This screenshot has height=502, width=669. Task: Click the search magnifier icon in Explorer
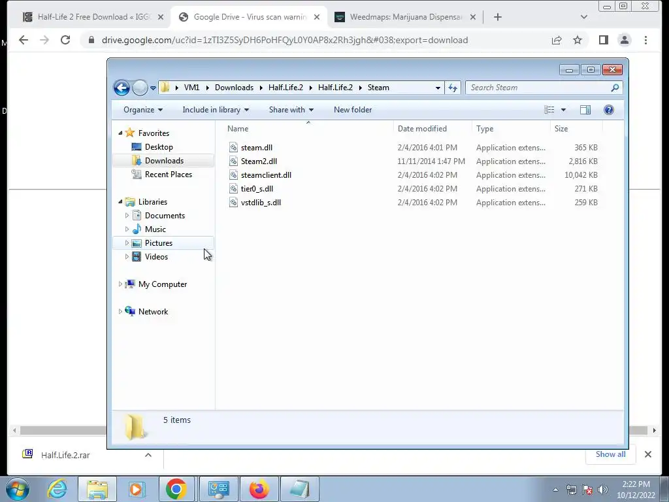click(615, 88)
